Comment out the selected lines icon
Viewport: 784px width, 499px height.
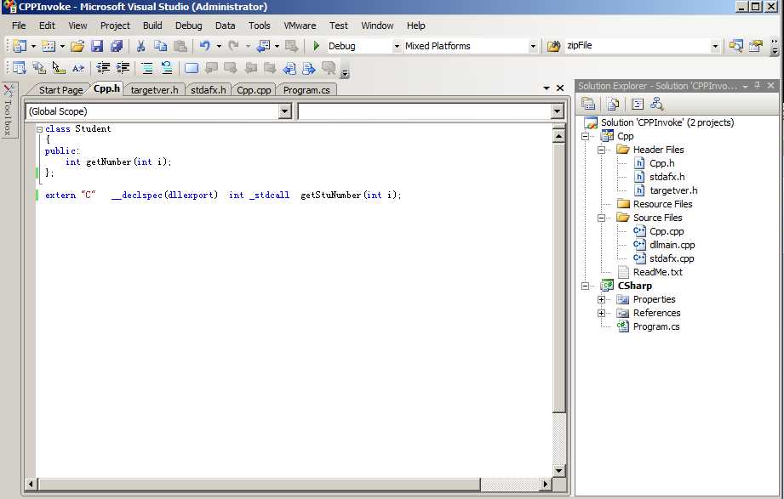pyautogui.click(x=147, y=68)
